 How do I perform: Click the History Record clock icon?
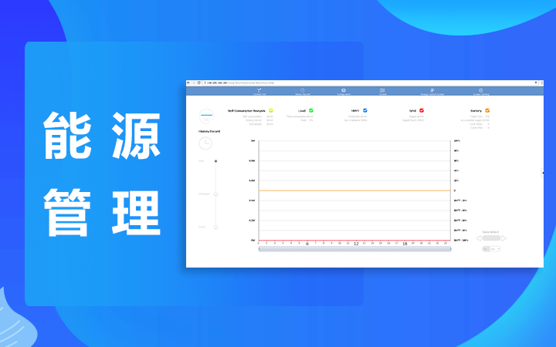tap(205, 143)
